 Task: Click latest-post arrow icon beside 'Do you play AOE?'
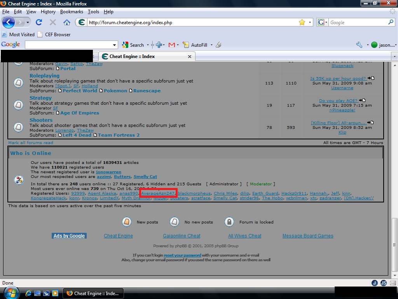(x=362, y=100)
